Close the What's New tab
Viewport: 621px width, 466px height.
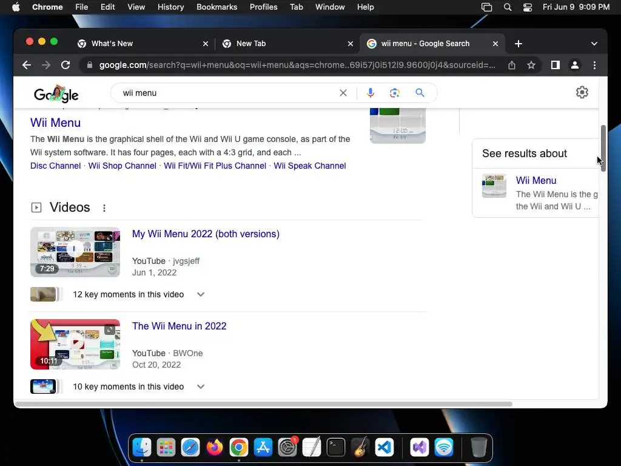coord(206,44)
